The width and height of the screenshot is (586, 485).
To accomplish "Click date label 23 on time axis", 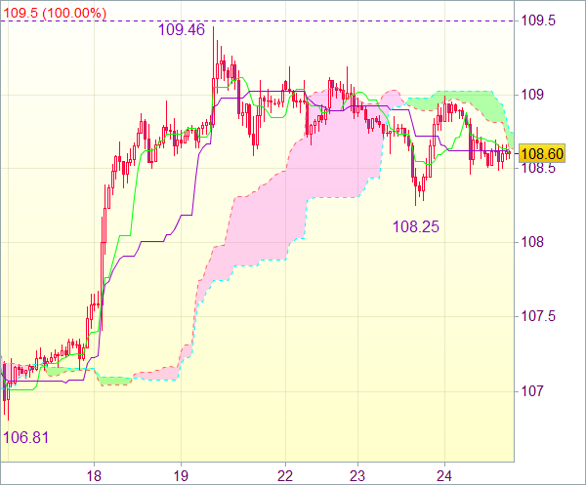I will click(357, 476).
